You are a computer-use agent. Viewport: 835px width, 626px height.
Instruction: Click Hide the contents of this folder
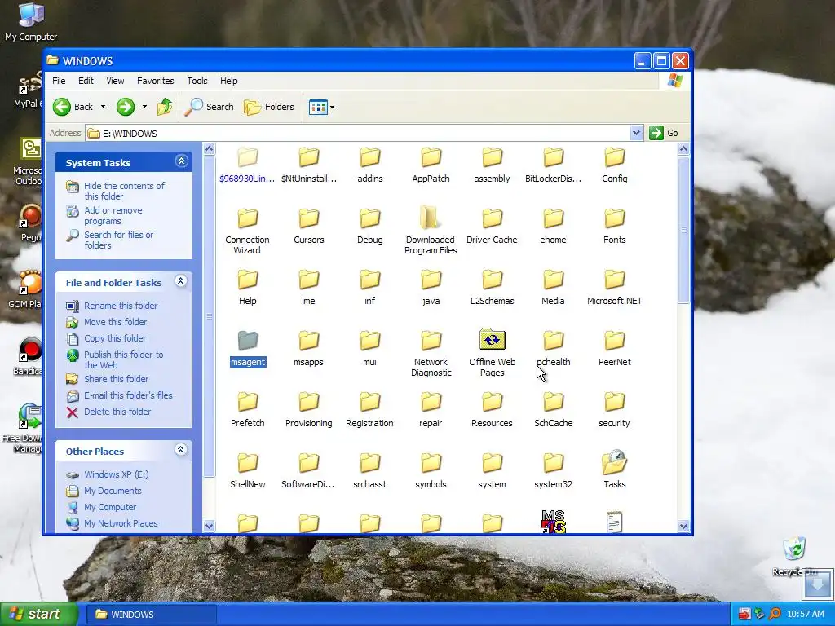pyautogui.click(x=116, y=191)
